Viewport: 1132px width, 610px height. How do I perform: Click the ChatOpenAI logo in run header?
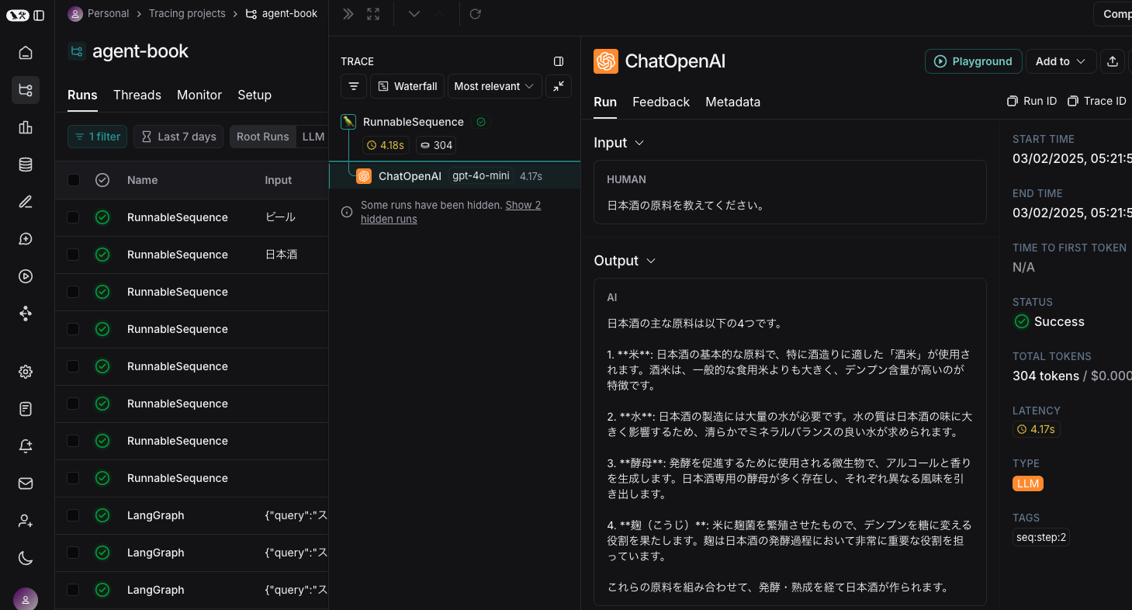pyautogui.click(x=606, y=61)
